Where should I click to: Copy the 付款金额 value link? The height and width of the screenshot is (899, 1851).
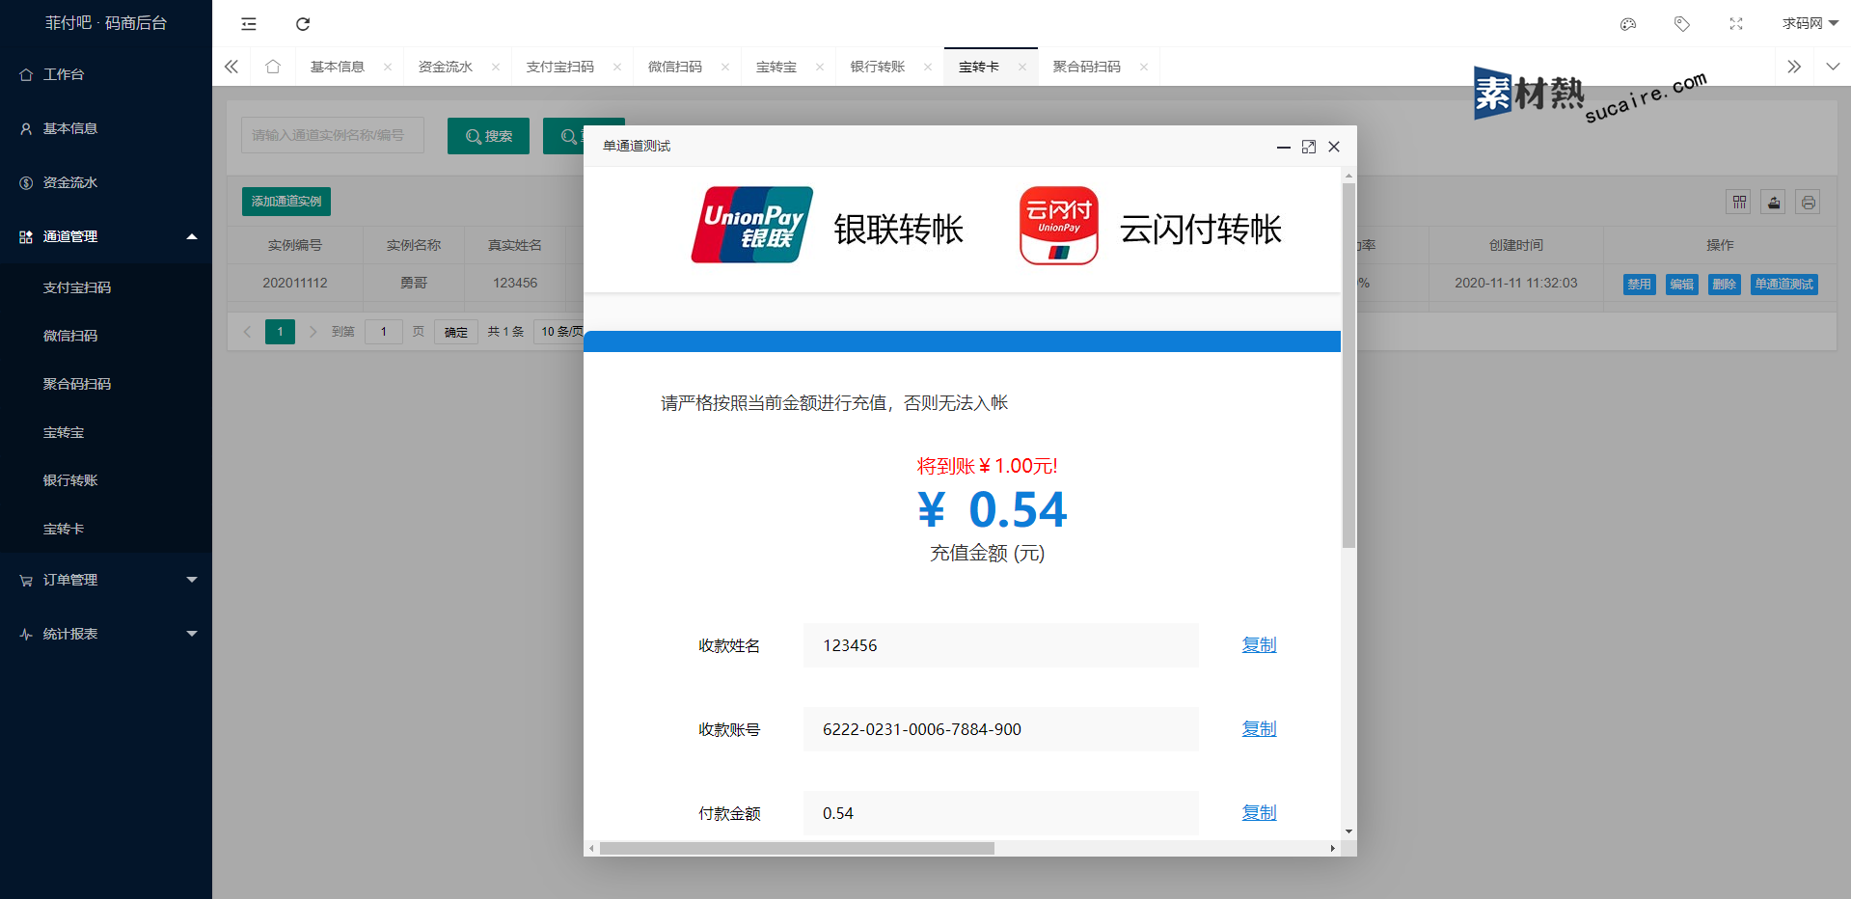pyautogui.click(x=1259, y=812)
